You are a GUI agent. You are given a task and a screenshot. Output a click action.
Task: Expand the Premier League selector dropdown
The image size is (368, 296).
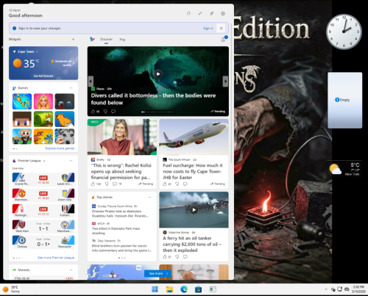tap(44, 161)
